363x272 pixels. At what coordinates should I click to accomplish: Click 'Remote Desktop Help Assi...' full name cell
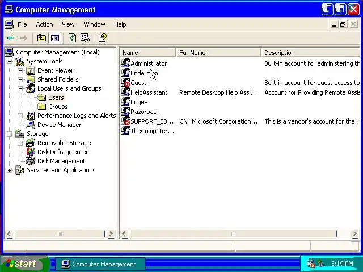(x=218, y=92)
